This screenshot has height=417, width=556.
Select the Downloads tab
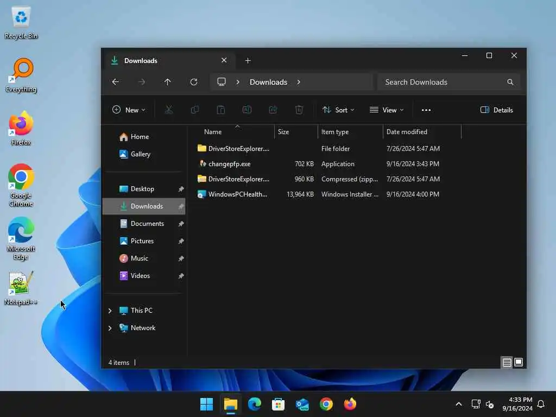pos(169,61)
